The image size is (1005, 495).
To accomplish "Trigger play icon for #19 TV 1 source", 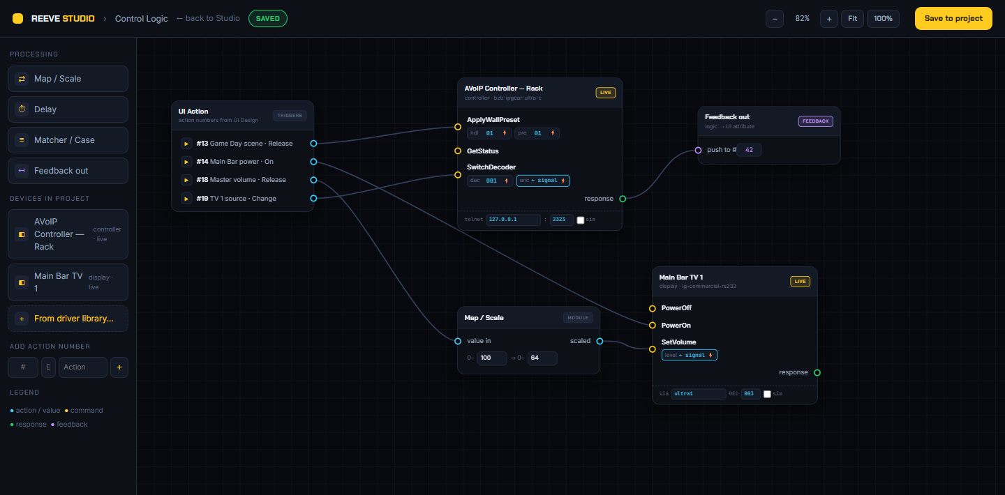I will point(186,199).
